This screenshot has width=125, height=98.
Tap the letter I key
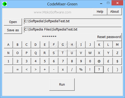pos(81,45)
